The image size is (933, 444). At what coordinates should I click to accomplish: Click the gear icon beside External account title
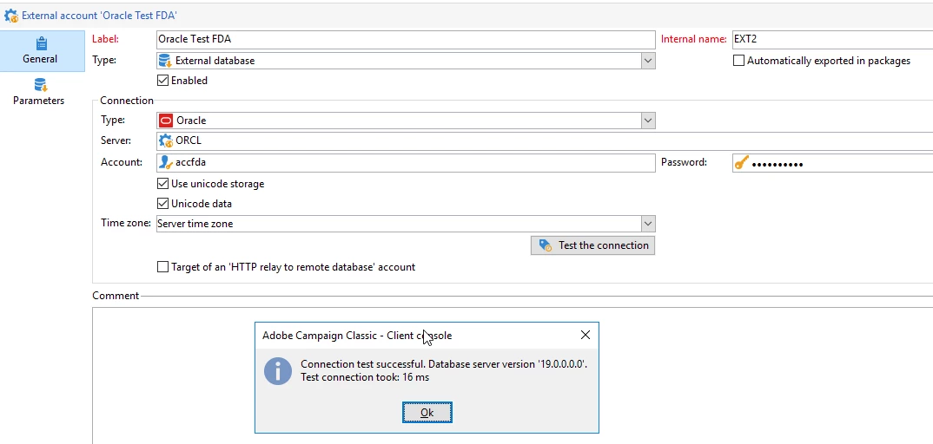point(10,16)
